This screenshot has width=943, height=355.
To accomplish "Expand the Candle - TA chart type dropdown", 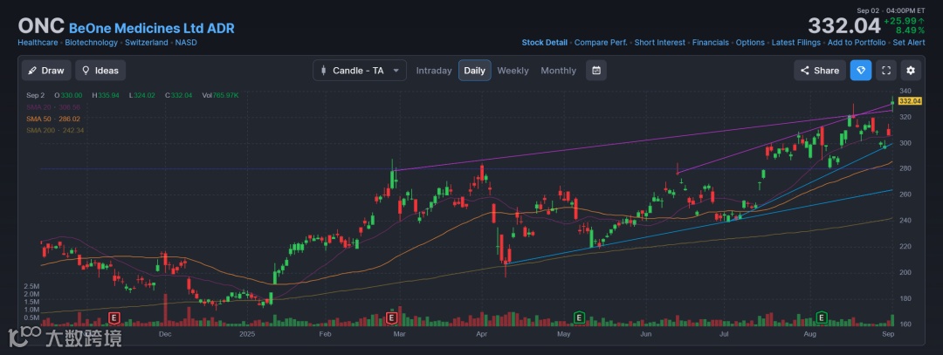I will click(x=360, y=71).
